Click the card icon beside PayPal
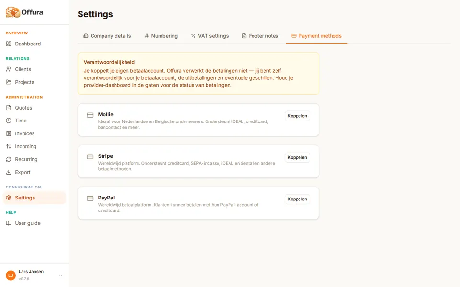Viewport: 460px width, 287px height. coord(90,198)
